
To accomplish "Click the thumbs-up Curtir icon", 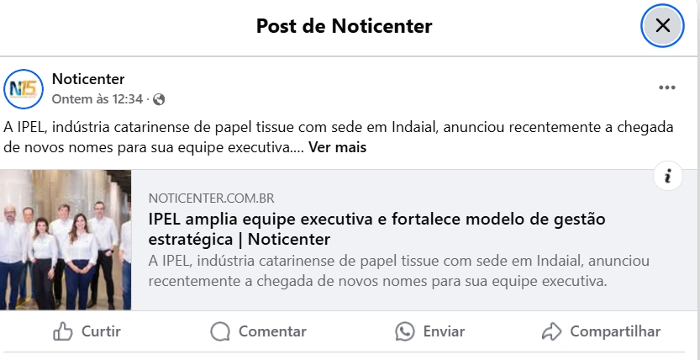I will pyautogui.click(x=62, y=331).
